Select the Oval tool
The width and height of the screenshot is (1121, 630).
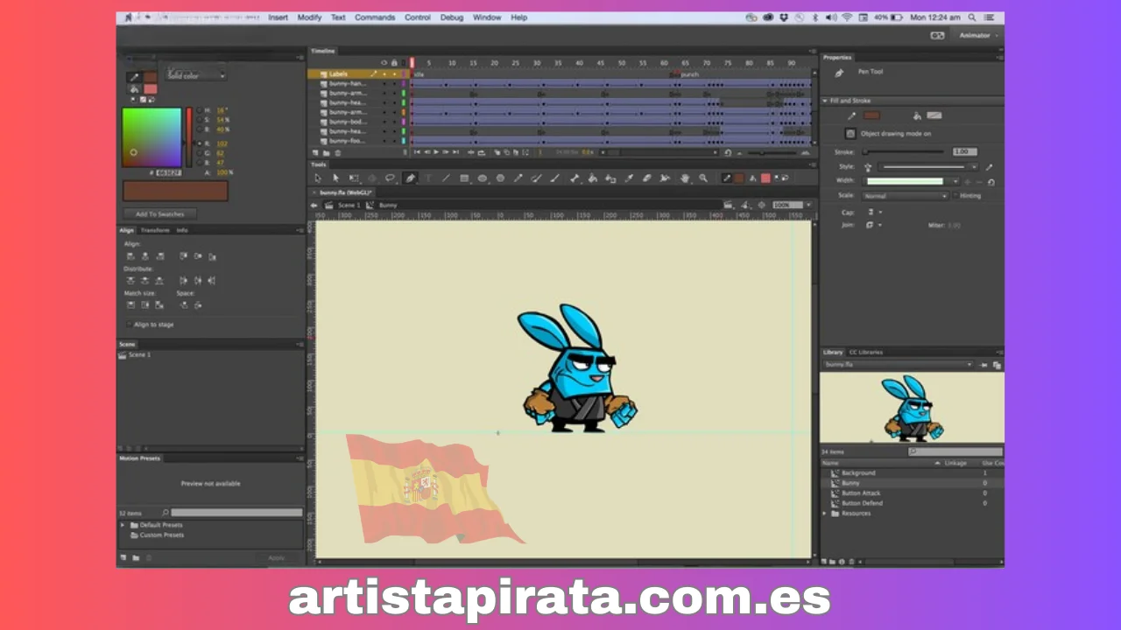tap(483, 178)
